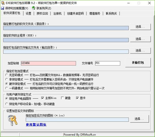
Task: Toggle the 显卡 checkbox
Action: [77, 98]
